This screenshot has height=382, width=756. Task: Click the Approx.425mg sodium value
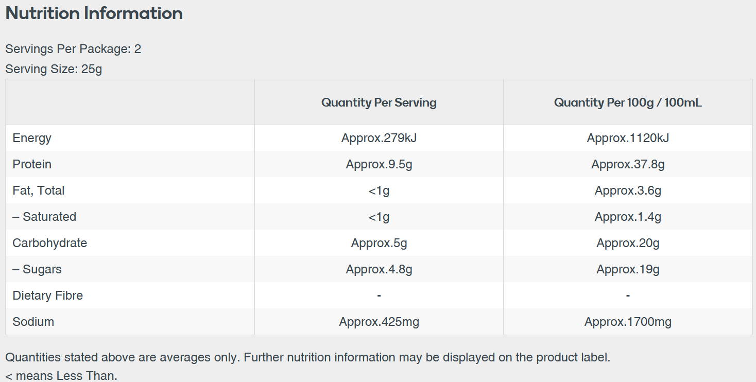379,322
